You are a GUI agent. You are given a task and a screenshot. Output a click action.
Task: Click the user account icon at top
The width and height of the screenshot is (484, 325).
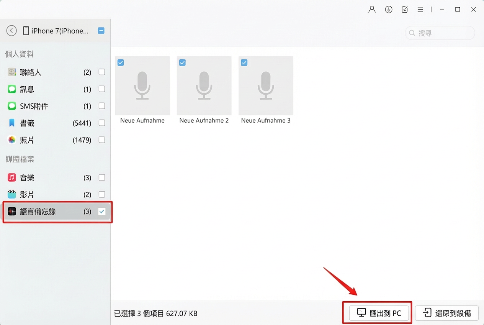click(x=371, y=9)
